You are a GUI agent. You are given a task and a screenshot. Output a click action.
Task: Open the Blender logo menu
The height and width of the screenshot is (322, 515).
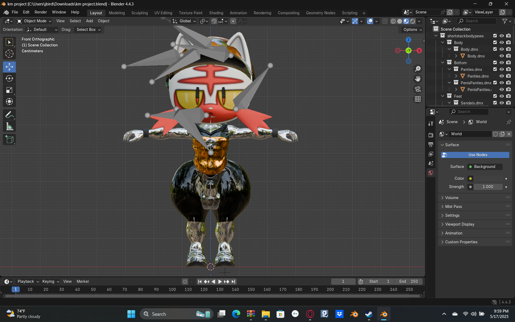pos(6,12)
